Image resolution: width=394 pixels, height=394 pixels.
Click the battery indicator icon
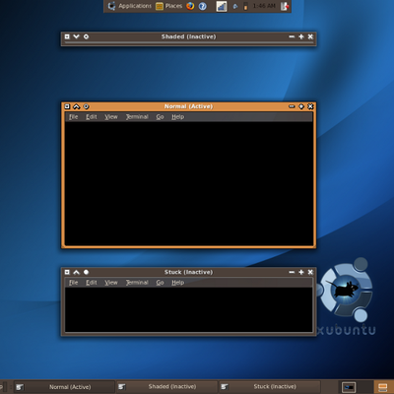click(x=245, y=6)
